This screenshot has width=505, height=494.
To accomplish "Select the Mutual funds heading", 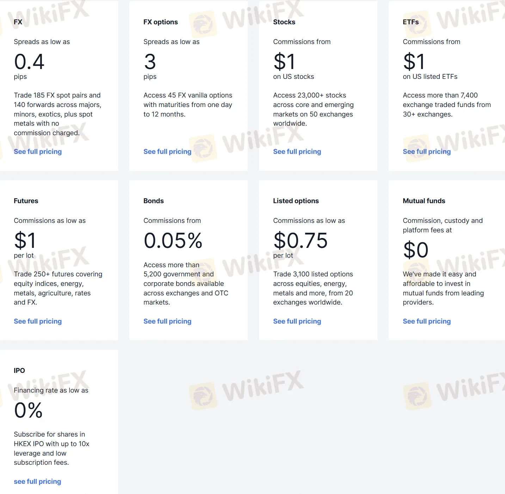I will point(424,201).
